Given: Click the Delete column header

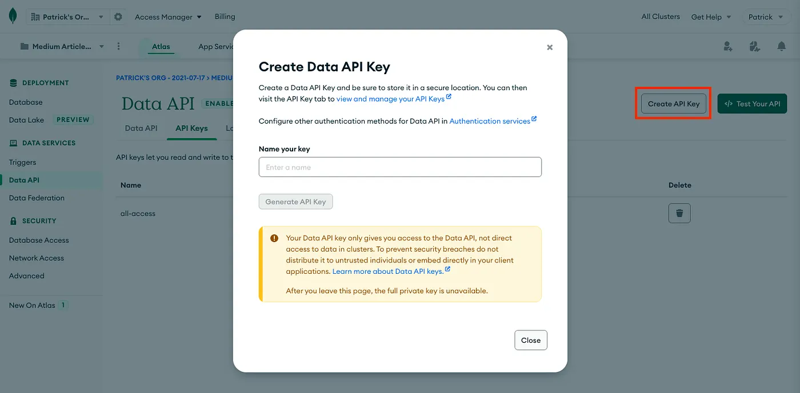Looking at the screenshot, I should [680, 185].
